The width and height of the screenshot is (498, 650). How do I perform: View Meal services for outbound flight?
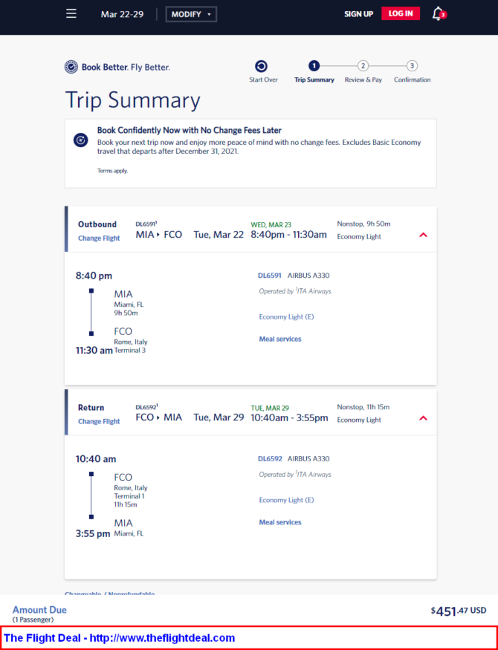tap(280, 339)
